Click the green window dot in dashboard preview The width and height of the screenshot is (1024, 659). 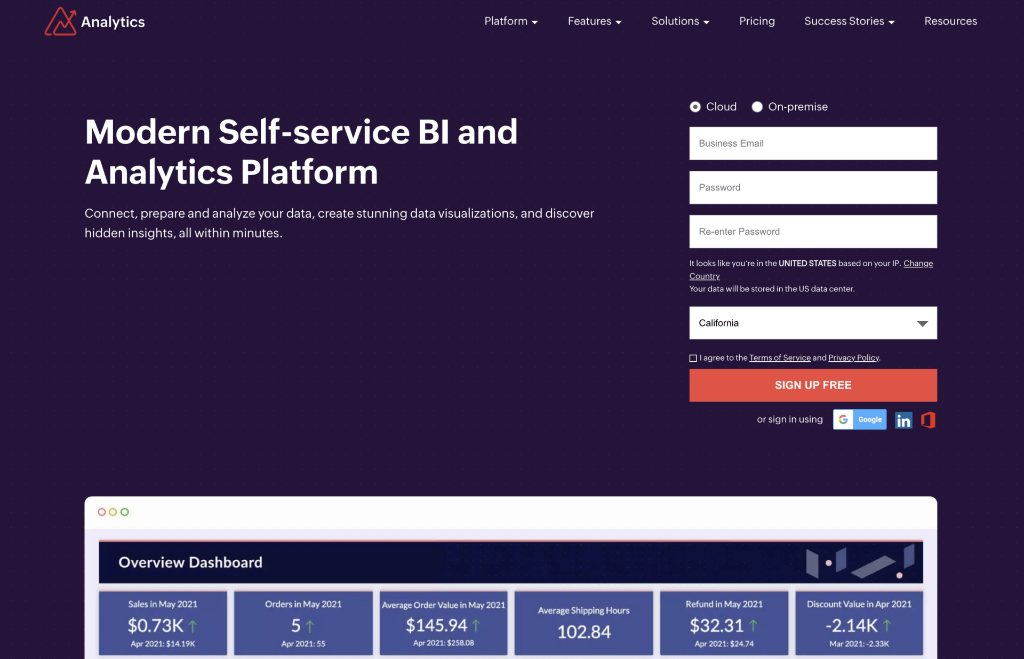[x=125, y=512]
